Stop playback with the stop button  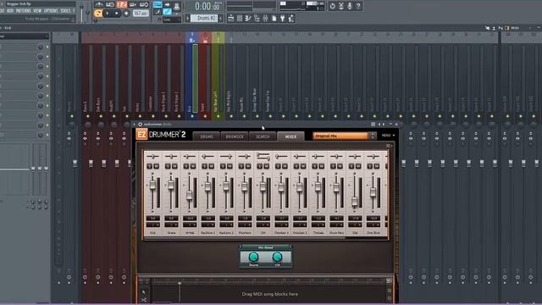117,14
